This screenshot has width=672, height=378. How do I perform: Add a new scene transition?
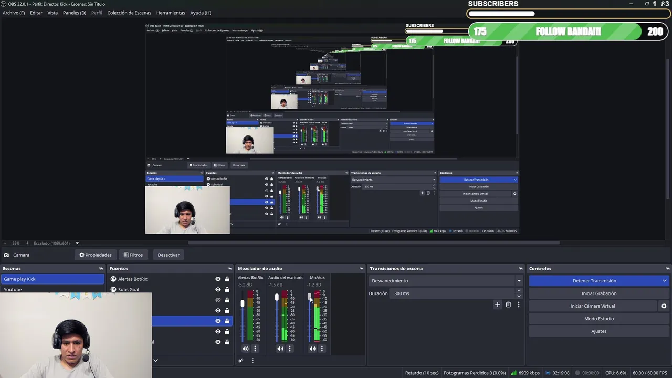pos(498,304)
